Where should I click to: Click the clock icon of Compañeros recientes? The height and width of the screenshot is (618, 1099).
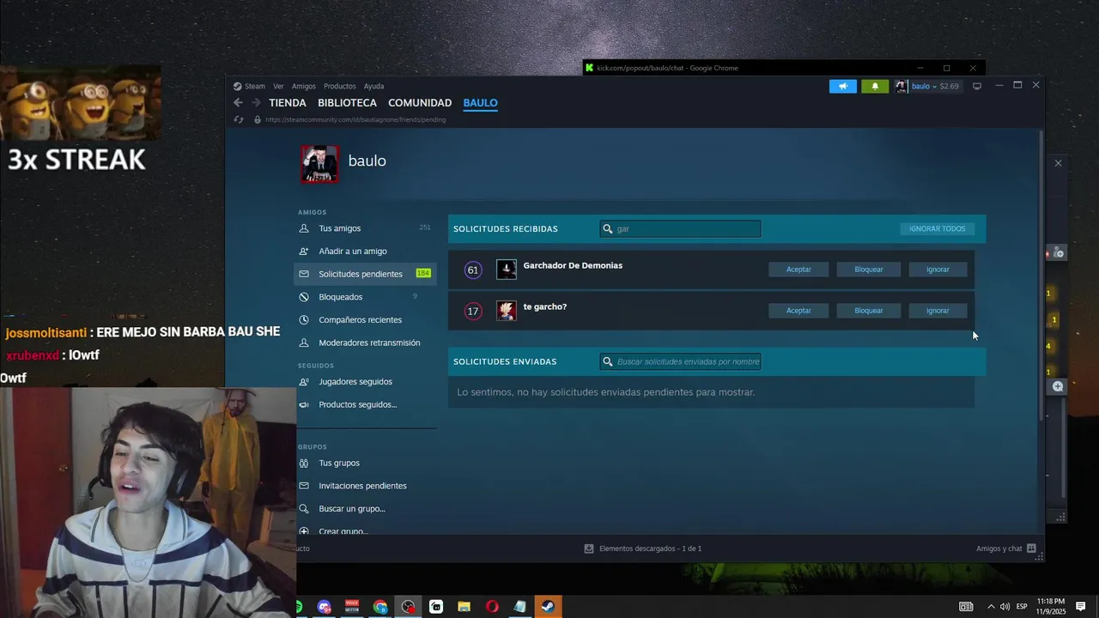tap(304, 320)
